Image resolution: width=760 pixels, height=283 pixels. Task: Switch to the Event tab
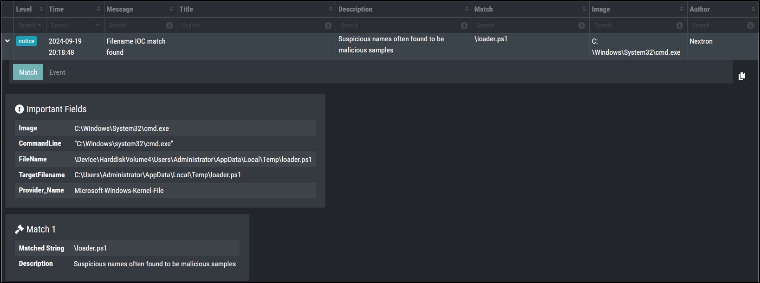click(x=57, y=72)
